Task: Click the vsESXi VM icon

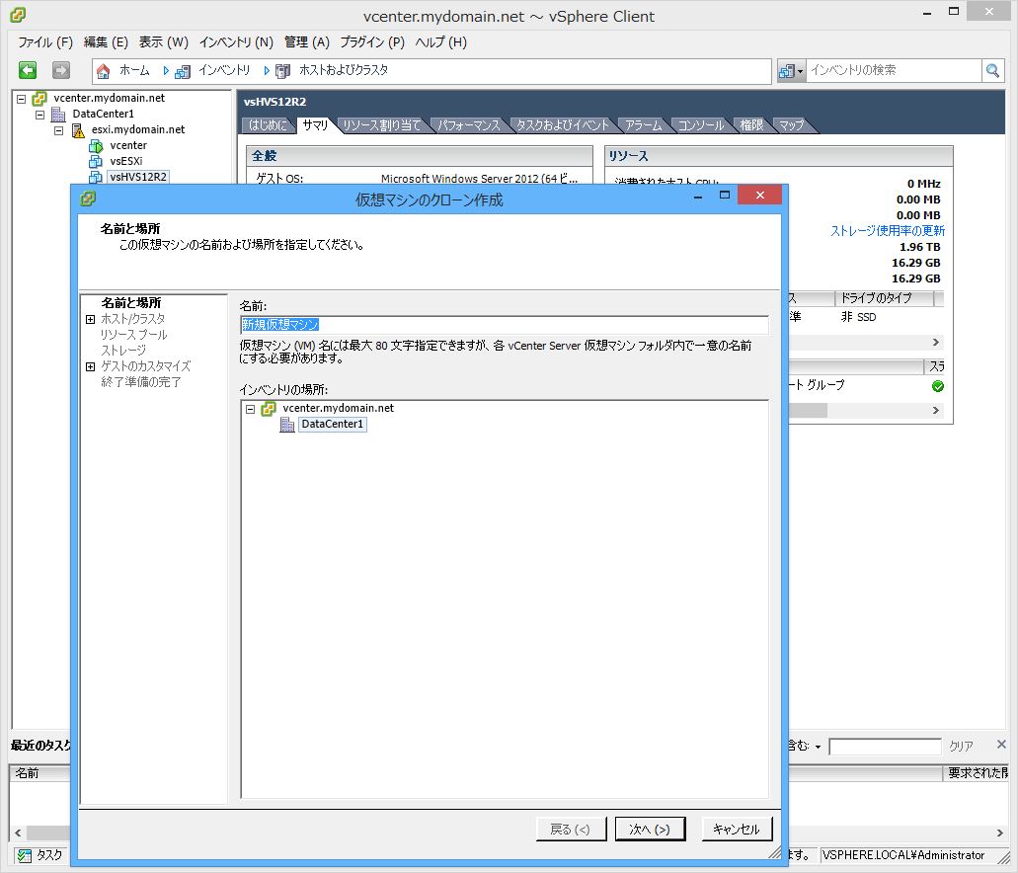Action: 96,161
